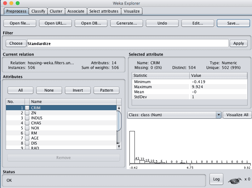Switch to the Preprocess tab
Viewport: 252px width, 188px height.
click(x=16, y=11)
